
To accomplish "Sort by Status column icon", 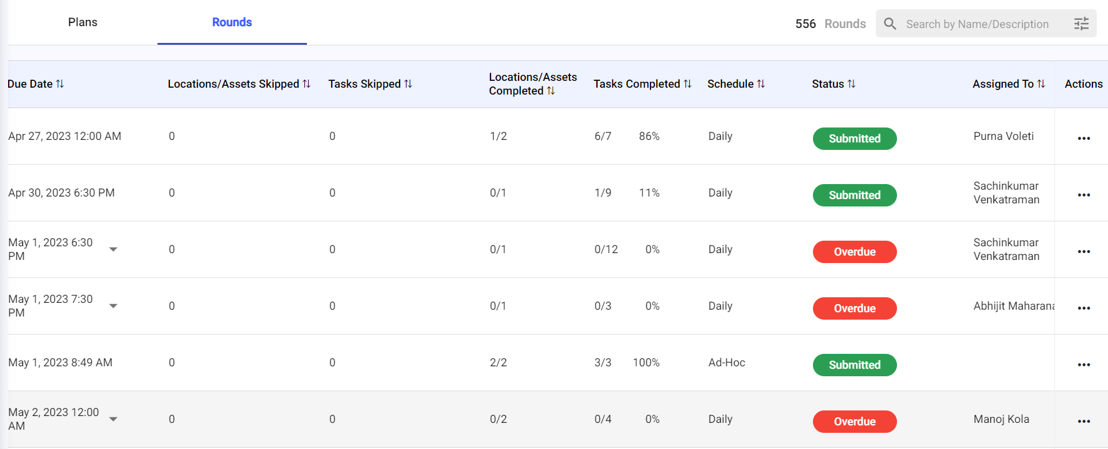I will coord(851,84).
